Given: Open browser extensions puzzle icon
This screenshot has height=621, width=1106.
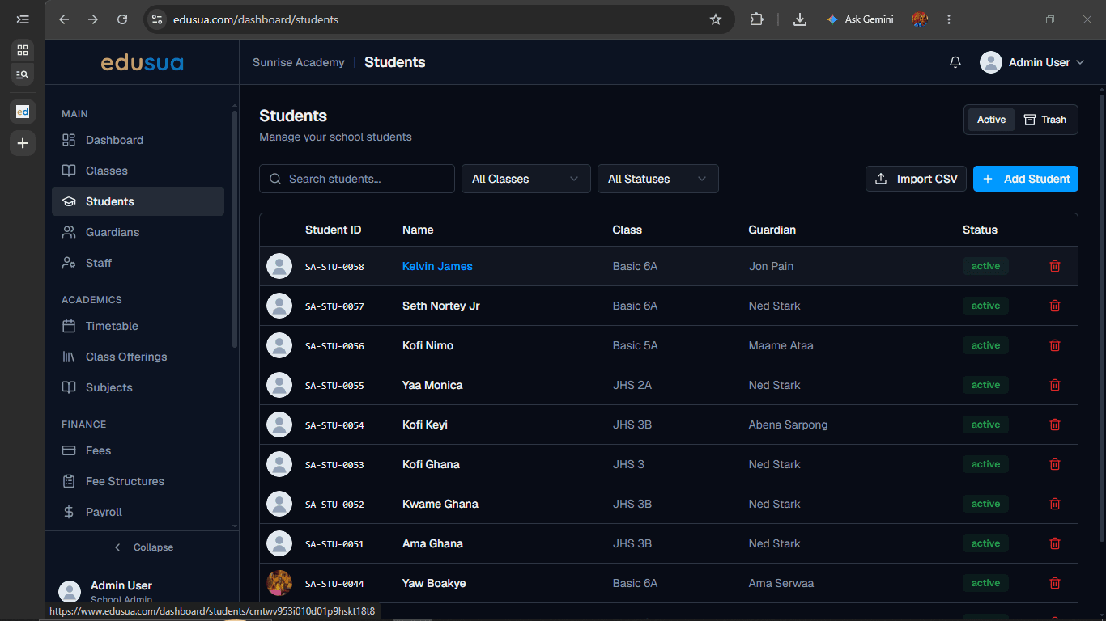Looking at the screenshot, I should (757, 19).
